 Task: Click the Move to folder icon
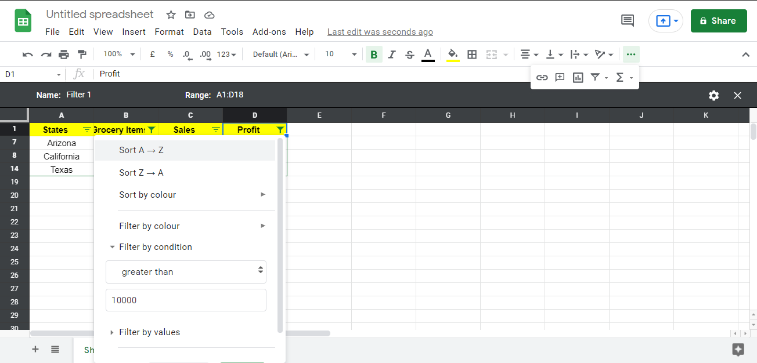pos(190,14)
